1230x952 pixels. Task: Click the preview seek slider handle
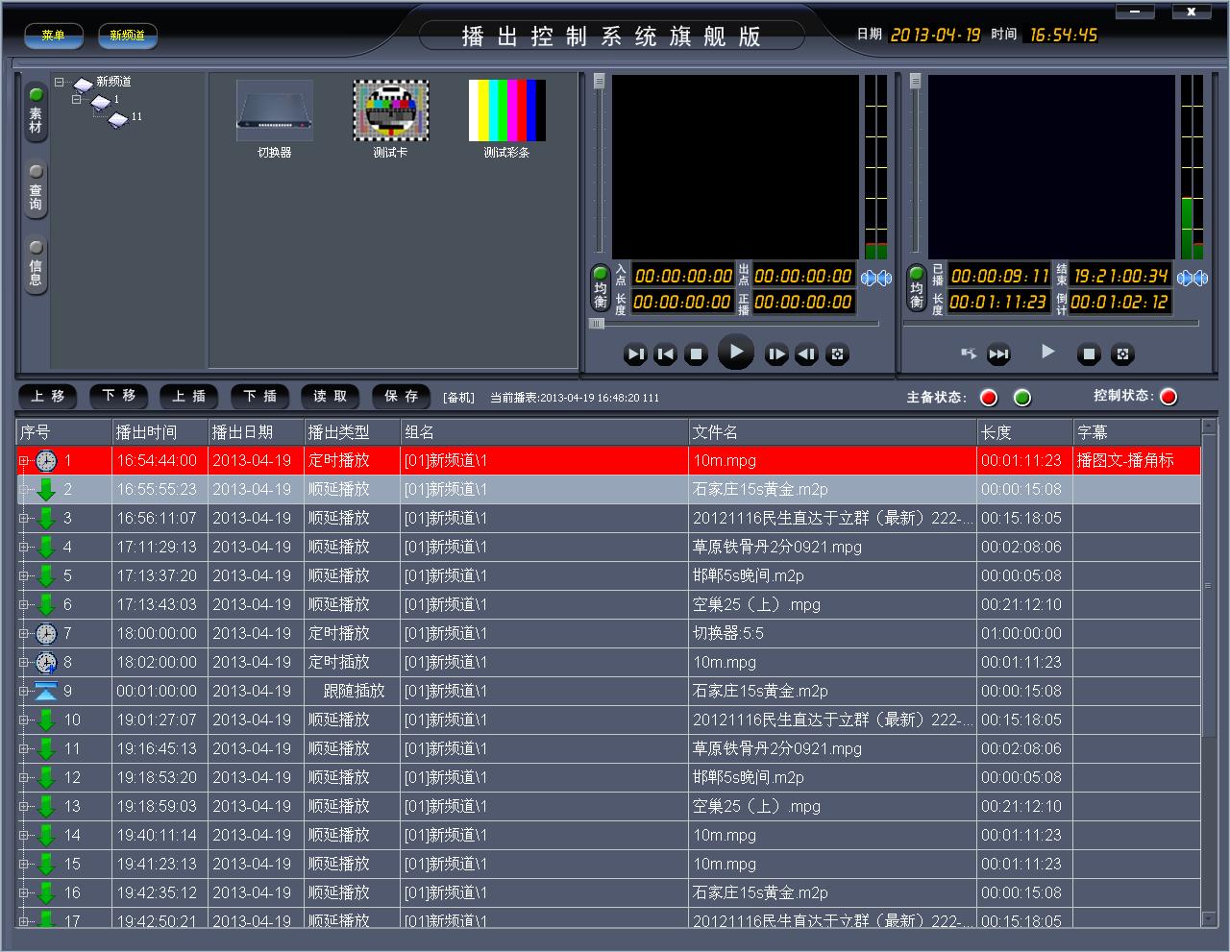coord(597,324)
